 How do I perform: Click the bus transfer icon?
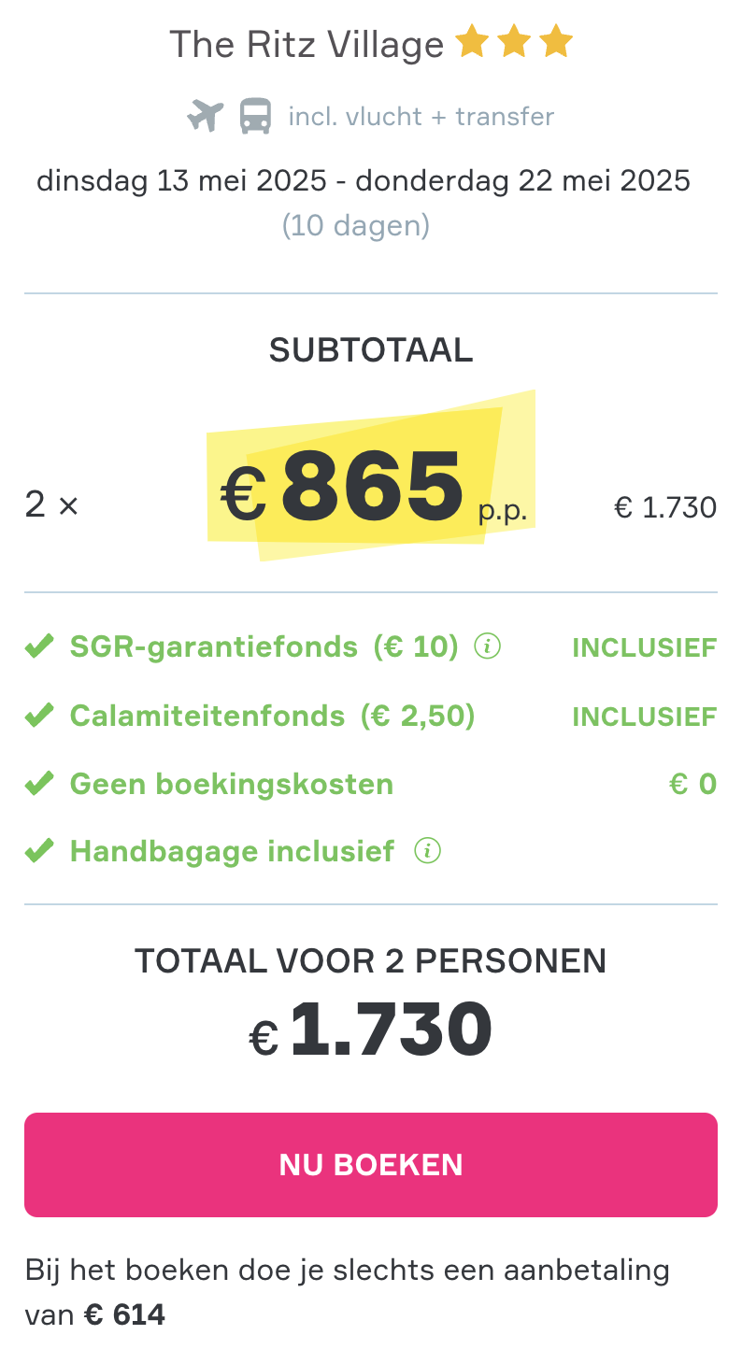[255, 117]
